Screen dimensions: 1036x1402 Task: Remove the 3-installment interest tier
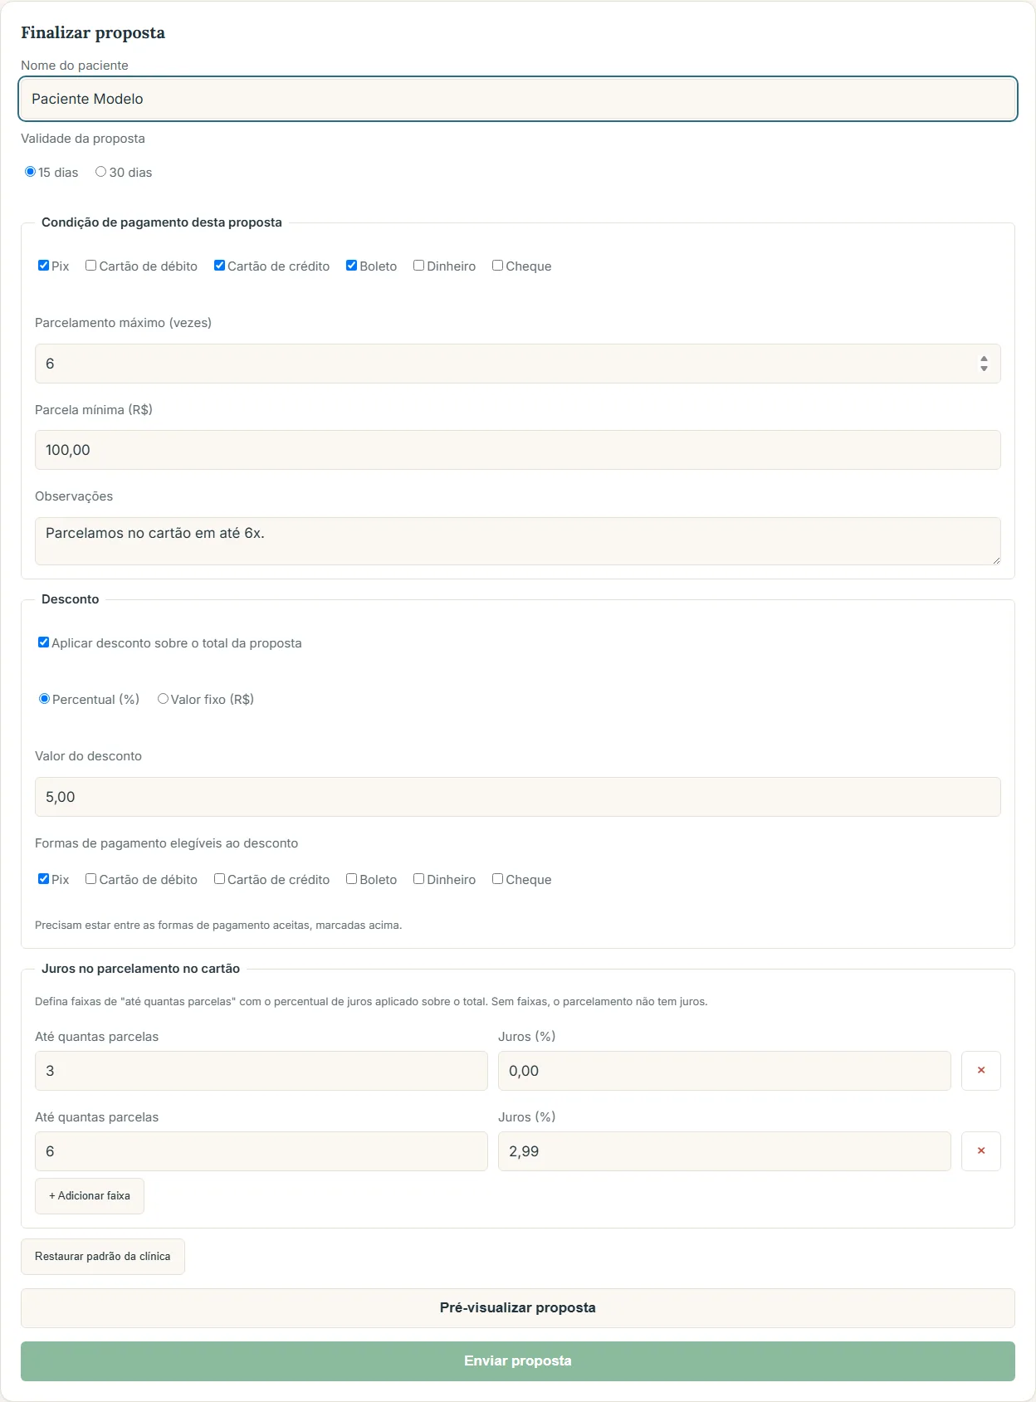click(x=980, y=1070)
